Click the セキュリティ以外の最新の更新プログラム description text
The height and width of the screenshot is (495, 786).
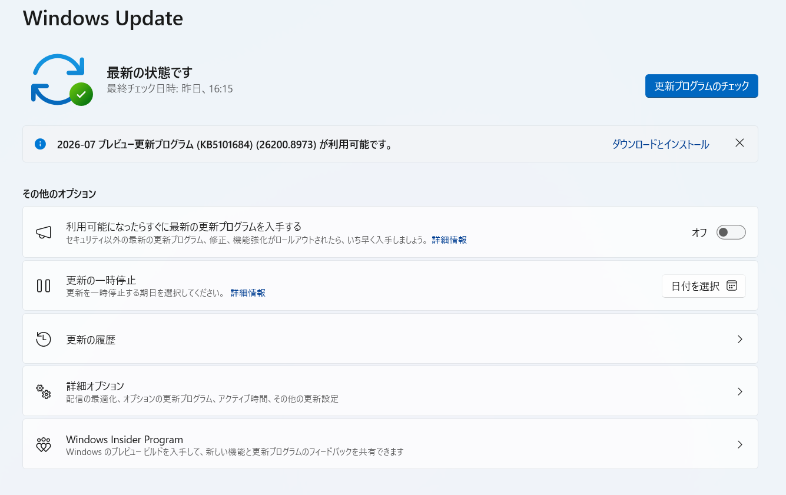[x=247, y=240]
